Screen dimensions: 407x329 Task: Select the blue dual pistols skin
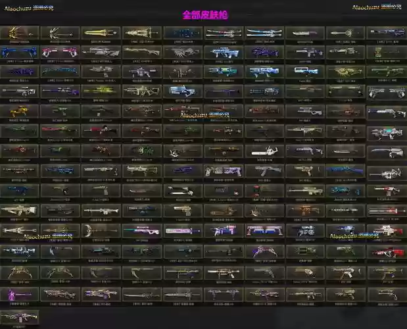[19, 53]
